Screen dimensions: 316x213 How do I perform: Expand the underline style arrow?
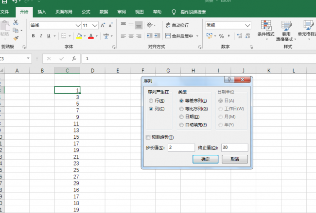pyautogui.click(x=54, y=36)
